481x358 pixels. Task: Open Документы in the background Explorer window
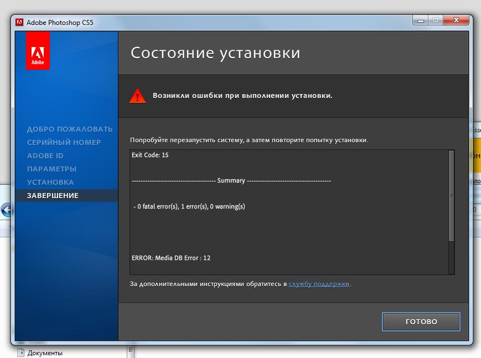[45, 353]
